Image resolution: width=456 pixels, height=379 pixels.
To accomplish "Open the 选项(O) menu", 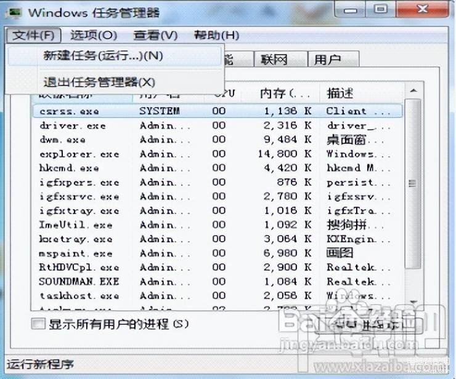I will (x=94, y=36).
